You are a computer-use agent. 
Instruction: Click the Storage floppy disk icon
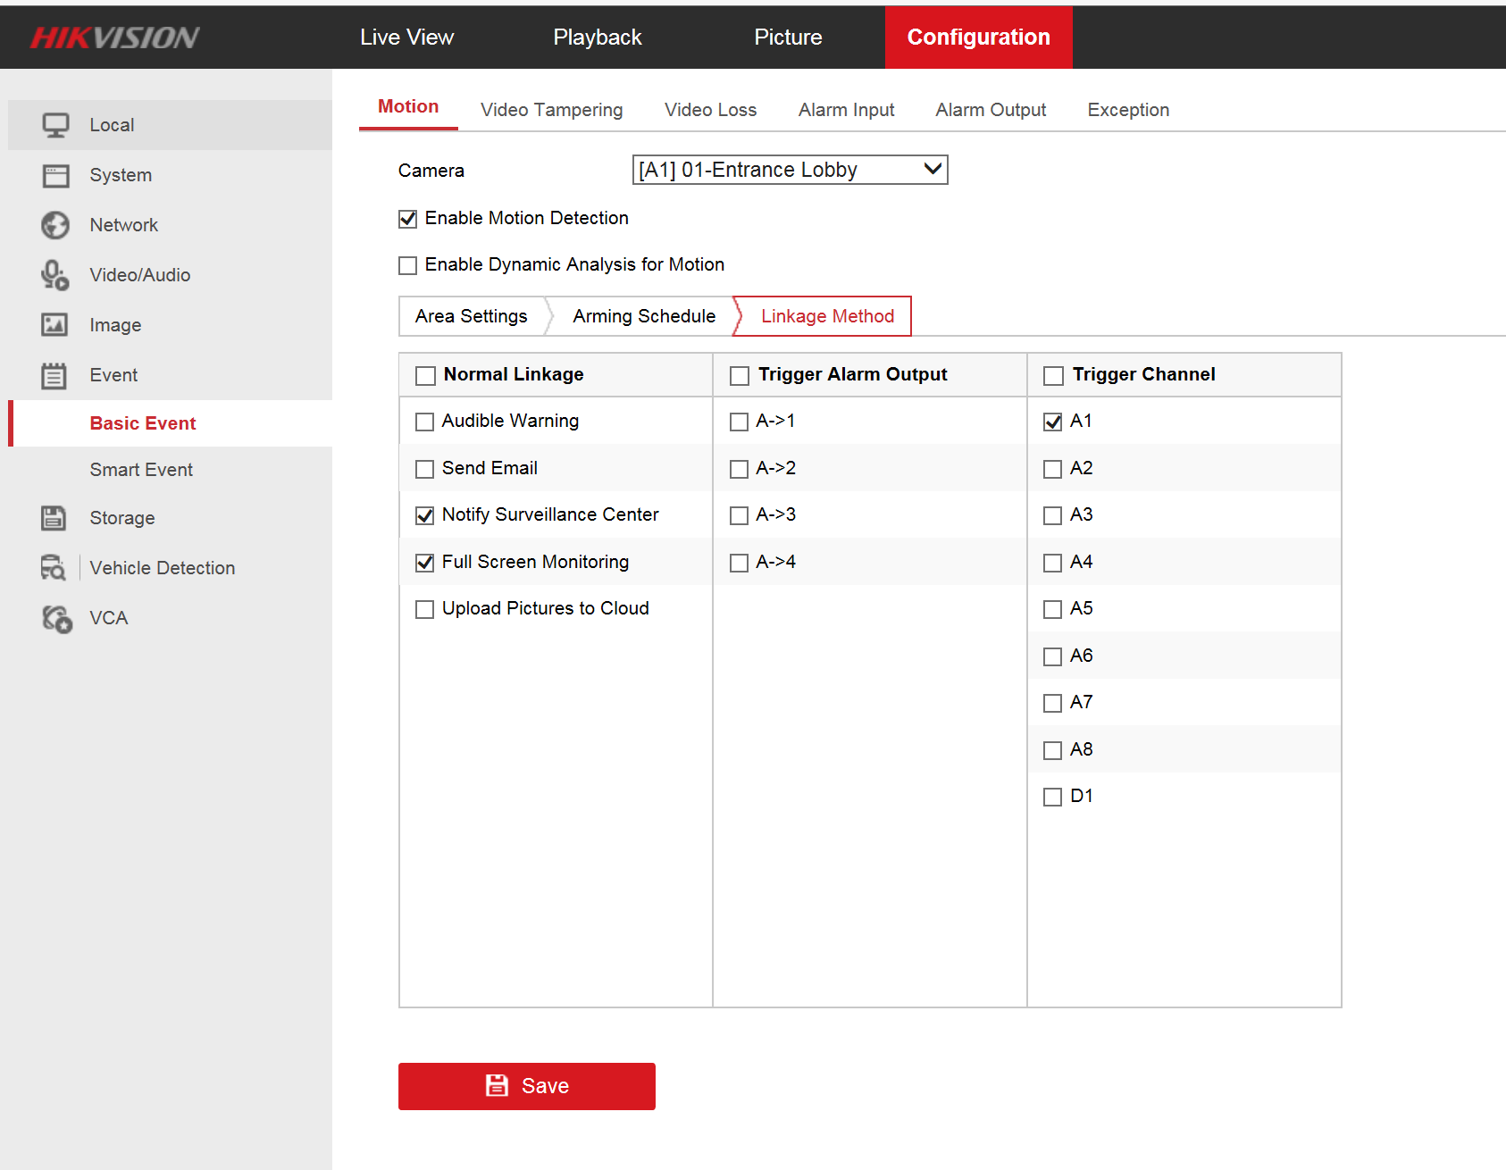pyautogui.click(x=55, y=518)
